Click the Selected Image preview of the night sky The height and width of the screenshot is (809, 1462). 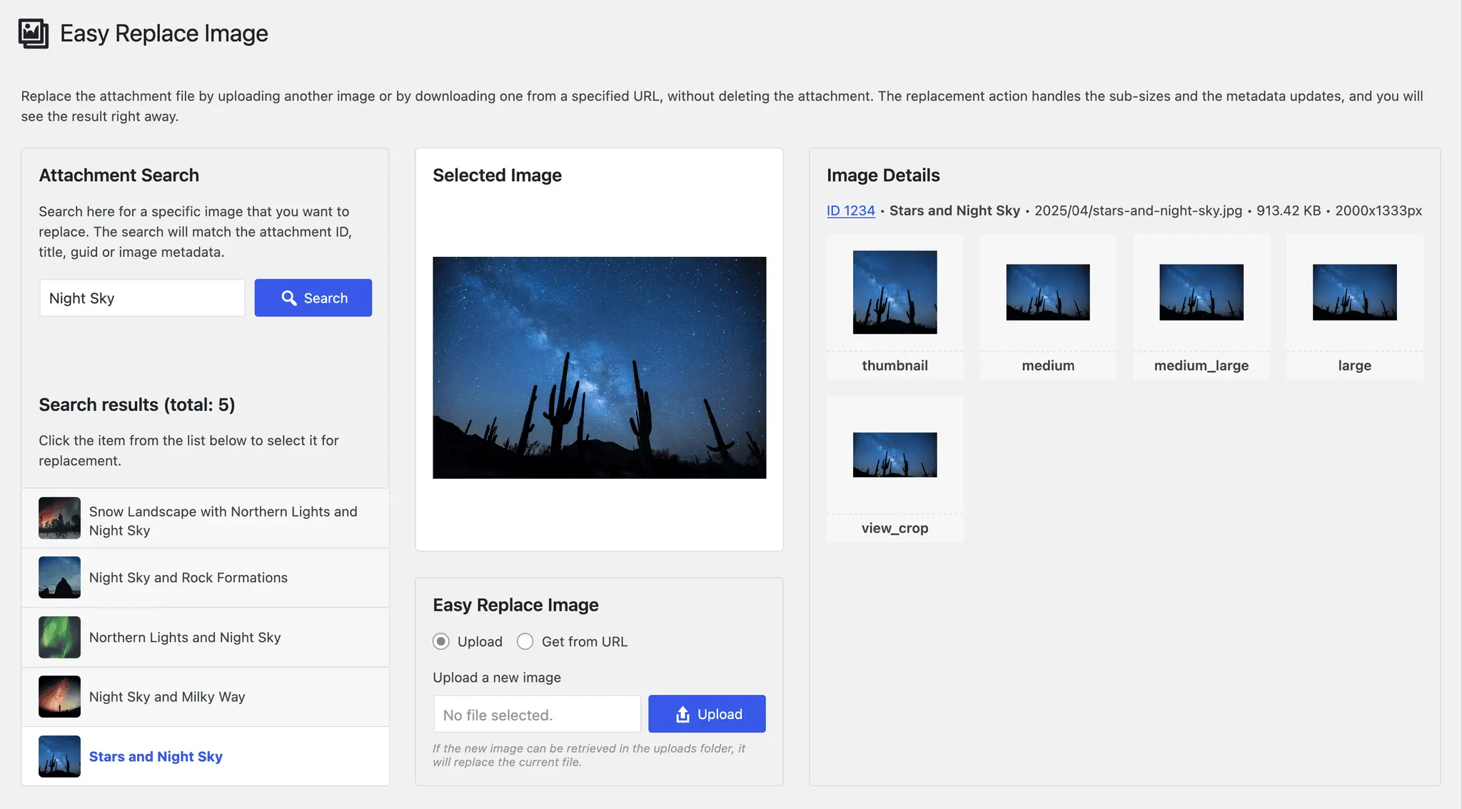600,367
